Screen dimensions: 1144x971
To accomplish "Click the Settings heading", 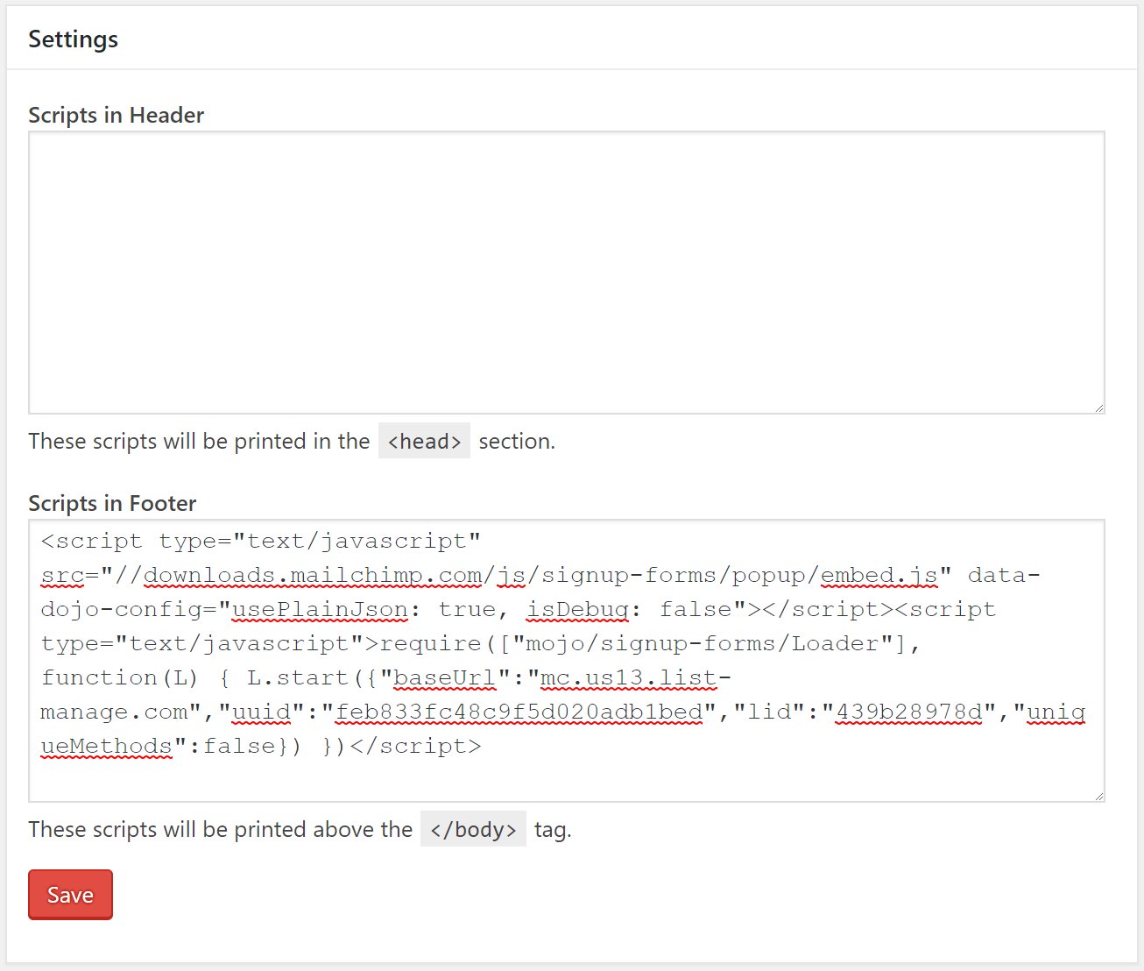I will point(73,39).
